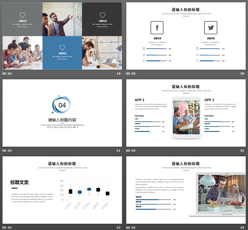This screenshot has width=248, height=230.
Task: Click the top phone icon under Twitter
Action: pyautogui.click(x=197, y=49)
